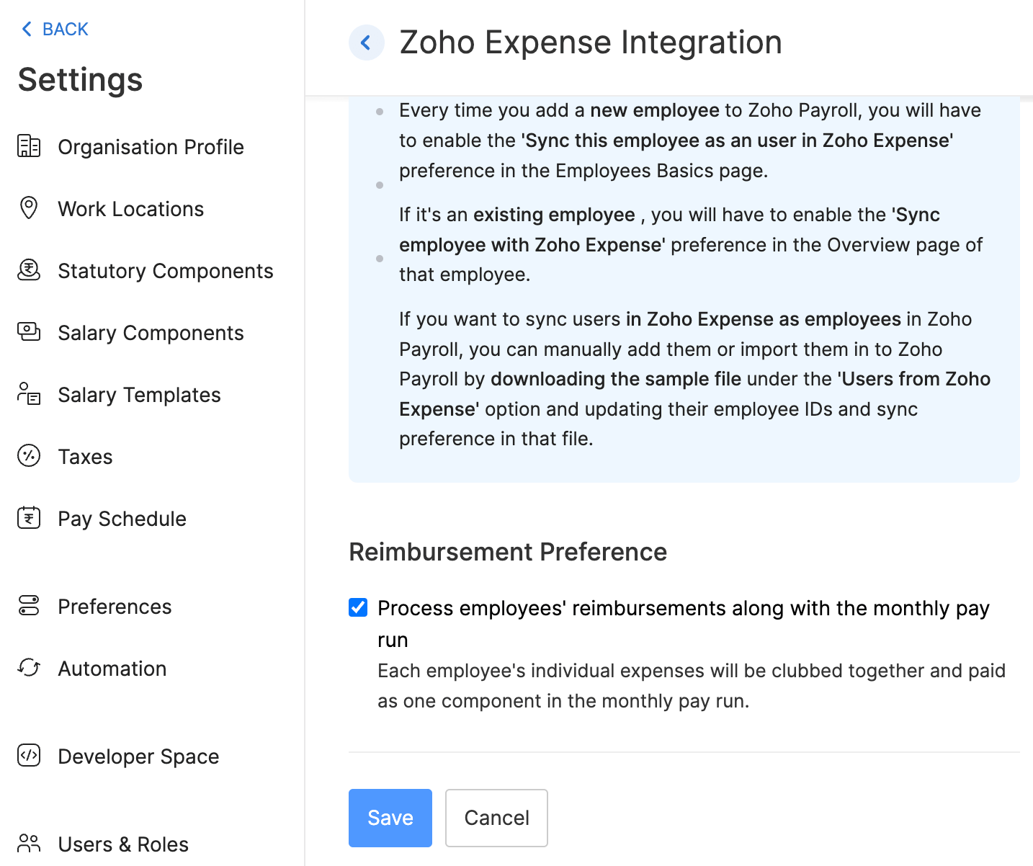Cancel the integration changes
Image resolution: width=1033 pixels, height=866 pixels.
[x=496, y=818]
